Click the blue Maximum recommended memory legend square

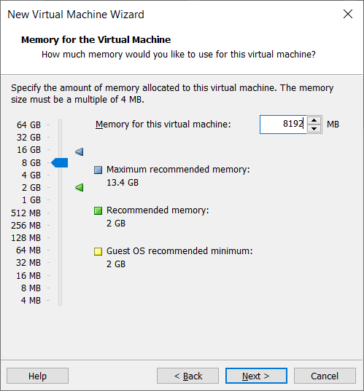98,170
